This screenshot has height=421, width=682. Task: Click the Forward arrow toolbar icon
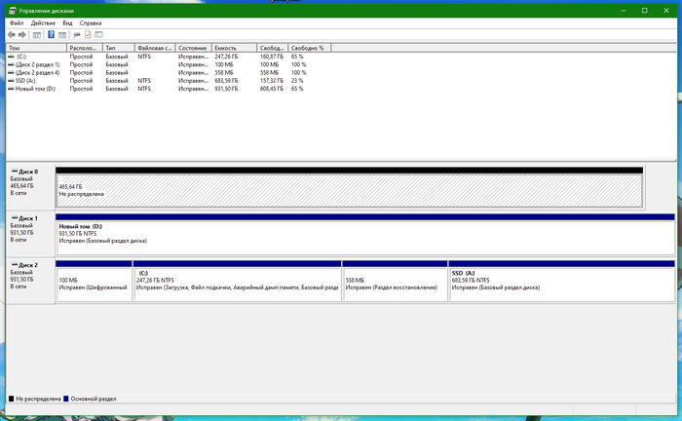click(22, 34)
